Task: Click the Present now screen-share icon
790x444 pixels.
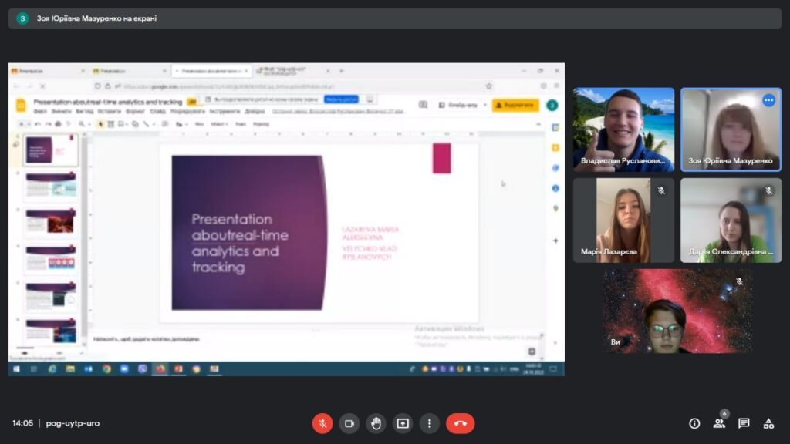Action: tap(403, 423)
